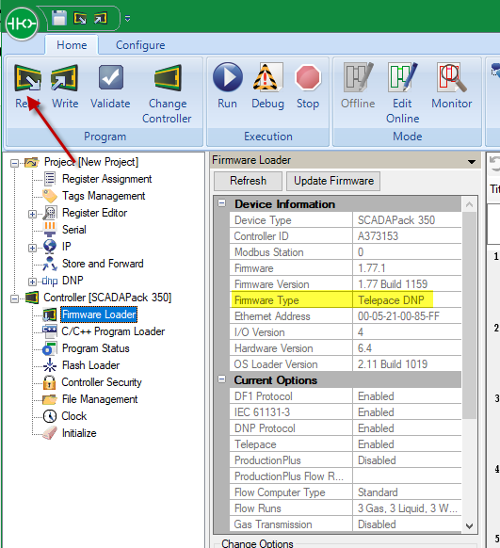
Task: Select IP node in project tree
Action: coord(66,247)
